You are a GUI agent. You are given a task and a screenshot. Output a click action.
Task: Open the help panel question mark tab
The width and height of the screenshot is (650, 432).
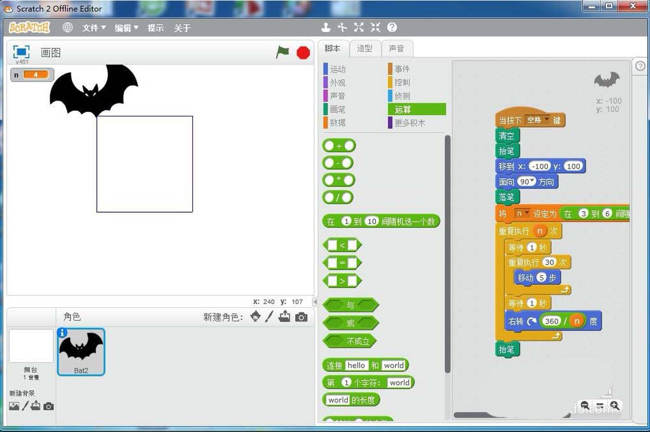pyautogui.click(x=640, y=66)
